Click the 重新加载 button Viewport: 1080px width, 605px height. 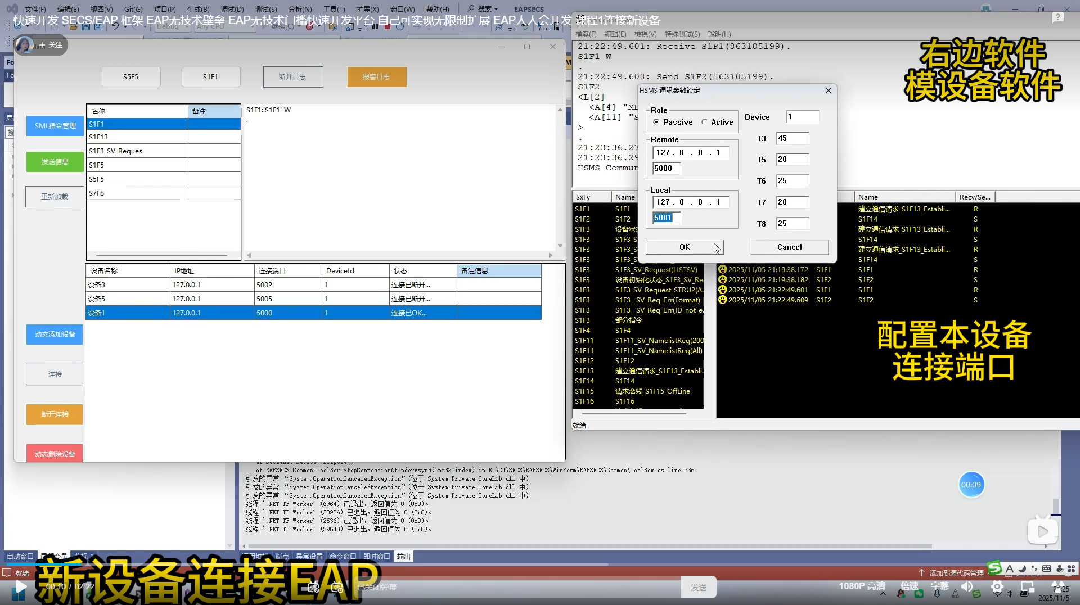coord(55,197)
